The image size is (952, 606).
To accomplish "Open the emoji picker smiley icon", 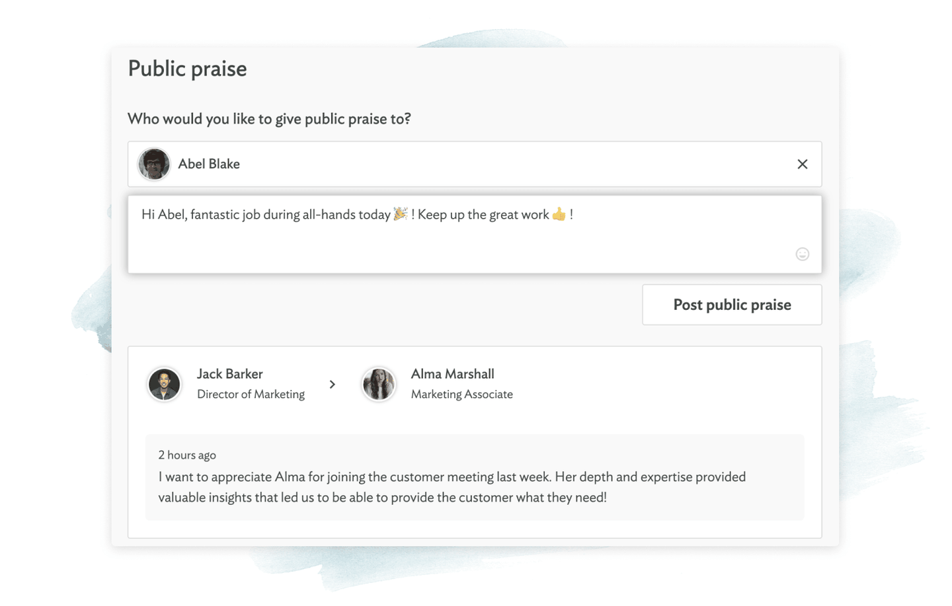I will tap(802, 254).
